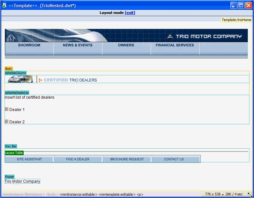254x198 pixels.
Task: Click the Trio Motor Company footer text
Action: (22, 181)
